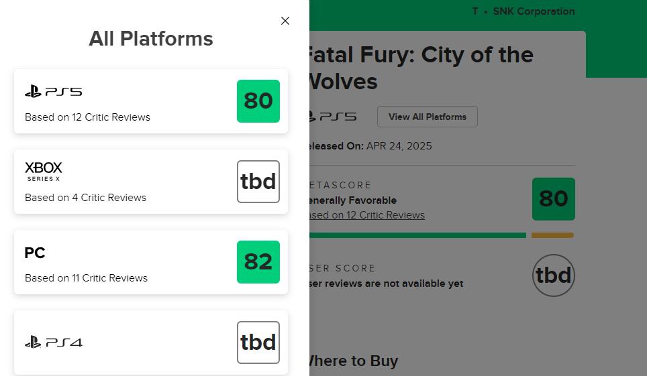The image size is (647, 376).
Task: Click the Xbox Series X logo
Action: click(44, 171)
